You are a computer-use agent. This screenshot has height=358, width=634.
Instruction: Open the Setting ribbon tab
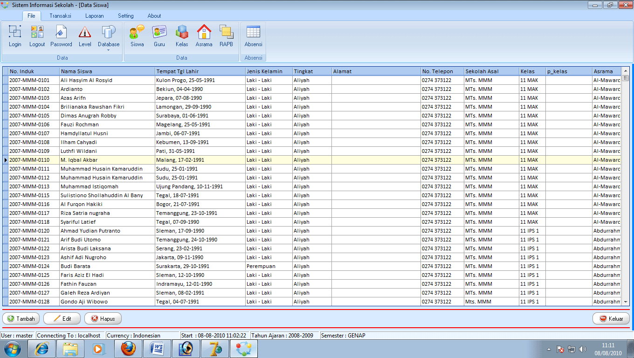(125, 16)
